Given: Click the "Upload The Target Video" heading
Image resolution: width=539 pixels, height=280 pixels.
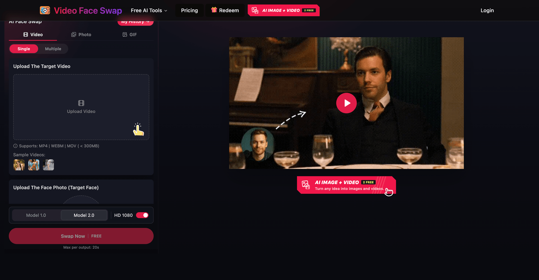Looking at the screenshot, I should point(42,66).
